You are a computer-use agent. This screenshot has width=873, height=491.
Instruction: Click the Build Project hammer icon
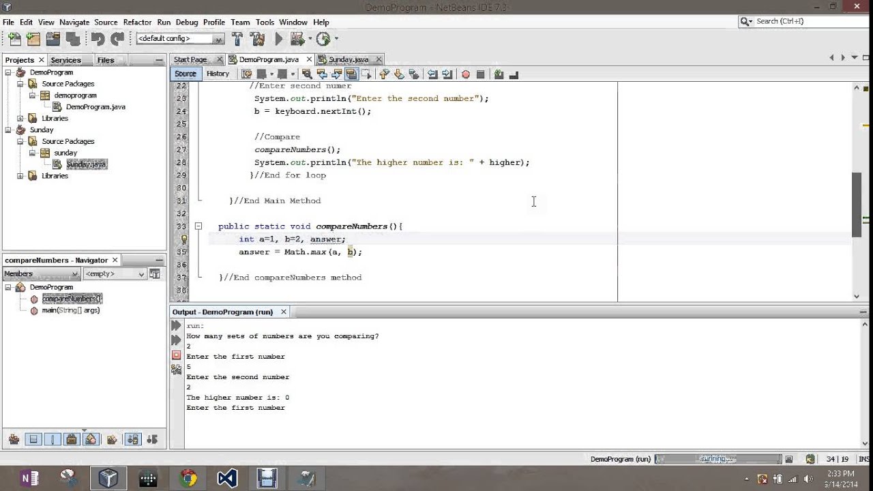click(237, 39)
